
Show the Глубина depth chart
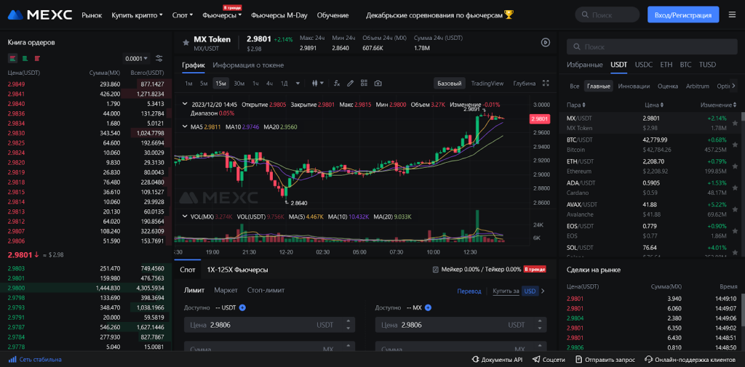tap(524, 83)
